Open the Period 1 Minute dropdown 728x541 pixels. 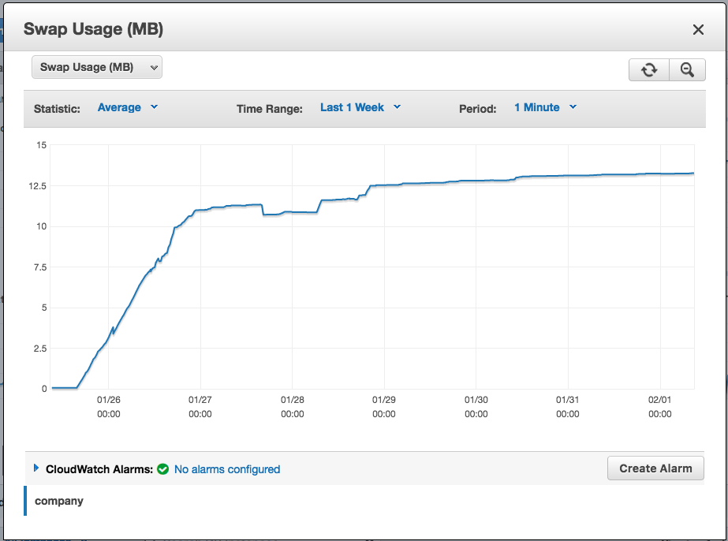pyautogui.click(x=545, y=107)
